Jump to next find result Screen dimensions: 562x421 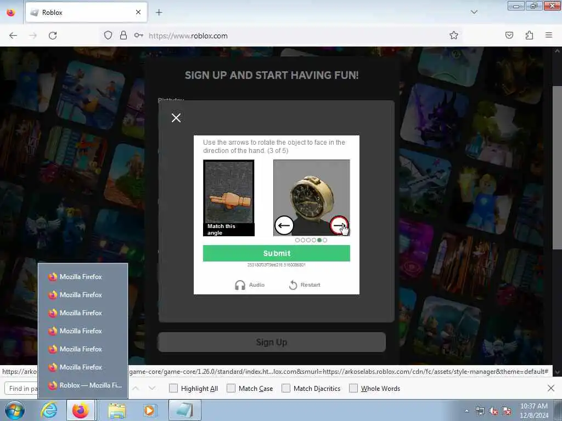[152, 388]
